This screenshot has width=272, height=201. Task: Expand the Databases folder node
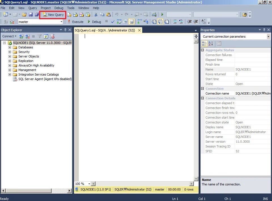[10, 47]
